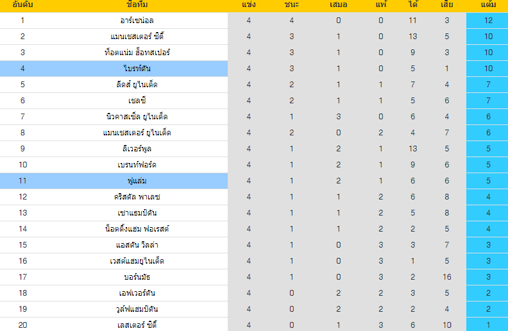This screenshot has width=508, height=331.
Task: Click the อาร์เซน่อล team name
Action: coord(137,21)
